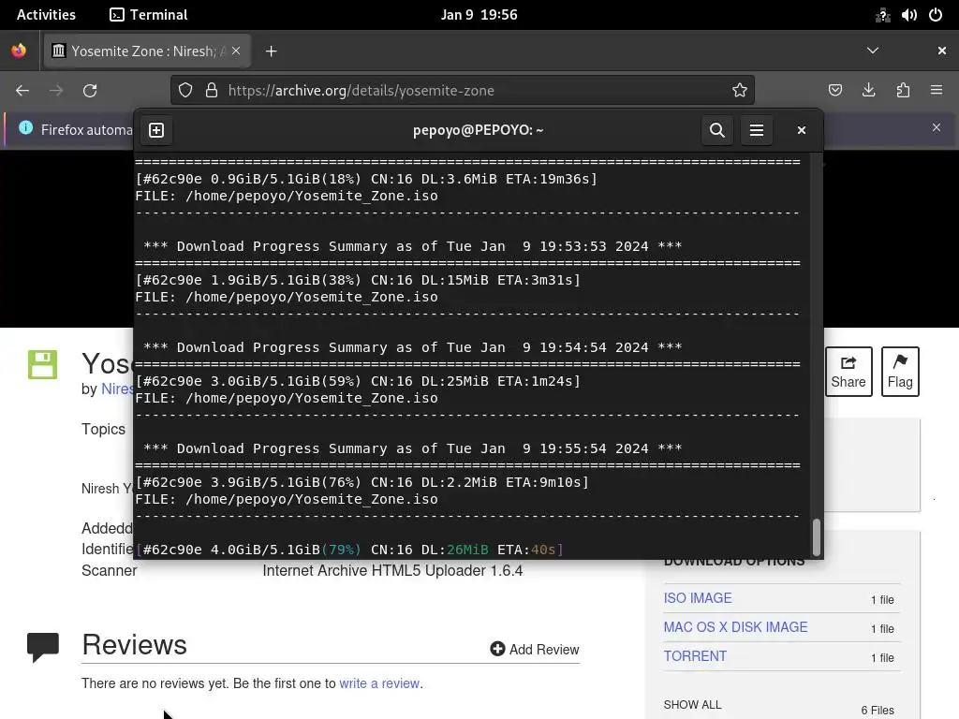
Task: Dismiss the Firefox notification bar
Action: coord(937,127)
